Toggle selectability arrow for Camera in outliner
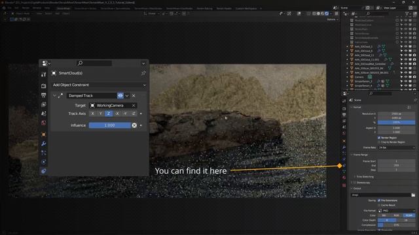 pos(401,77)
